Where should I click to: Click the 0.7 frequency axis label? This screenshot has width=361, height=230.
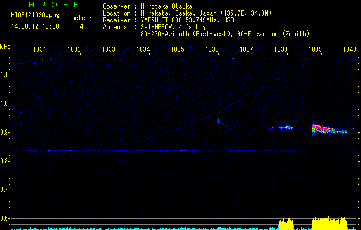(4, 190)
